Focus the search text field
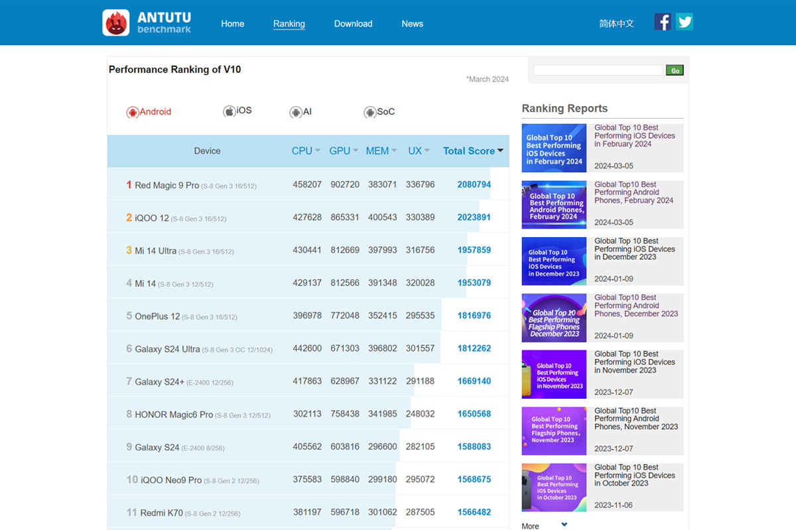 [598, 70]
